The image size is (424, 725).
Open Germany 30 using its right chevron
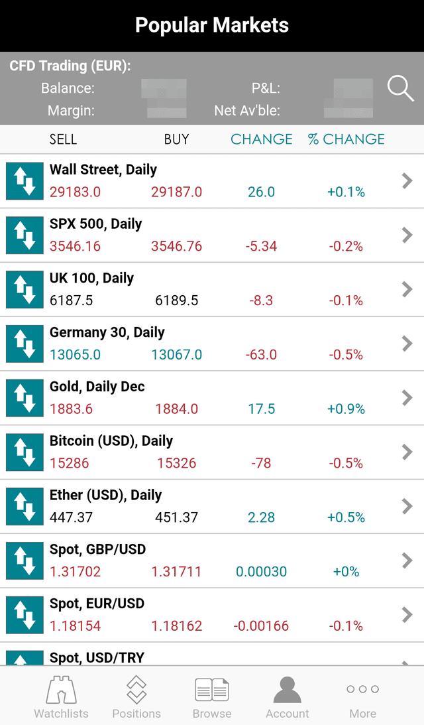pos(407,344)
